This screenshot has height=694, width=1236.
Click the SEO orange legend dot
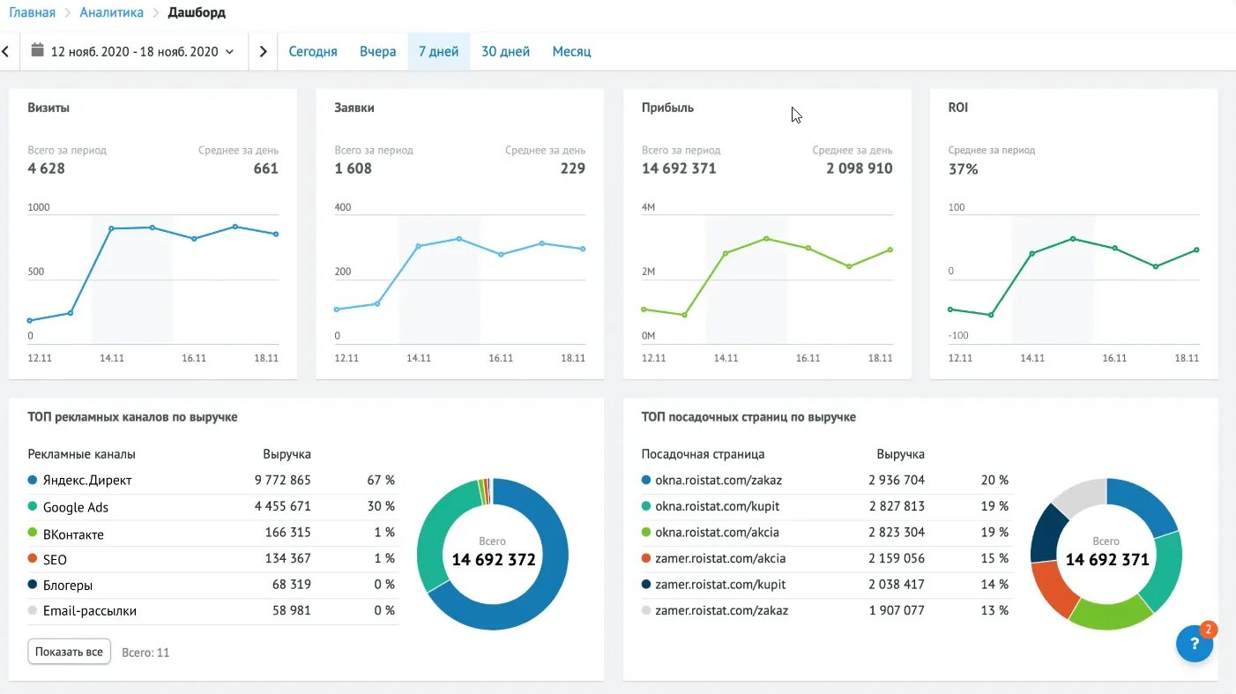[33, 559]
